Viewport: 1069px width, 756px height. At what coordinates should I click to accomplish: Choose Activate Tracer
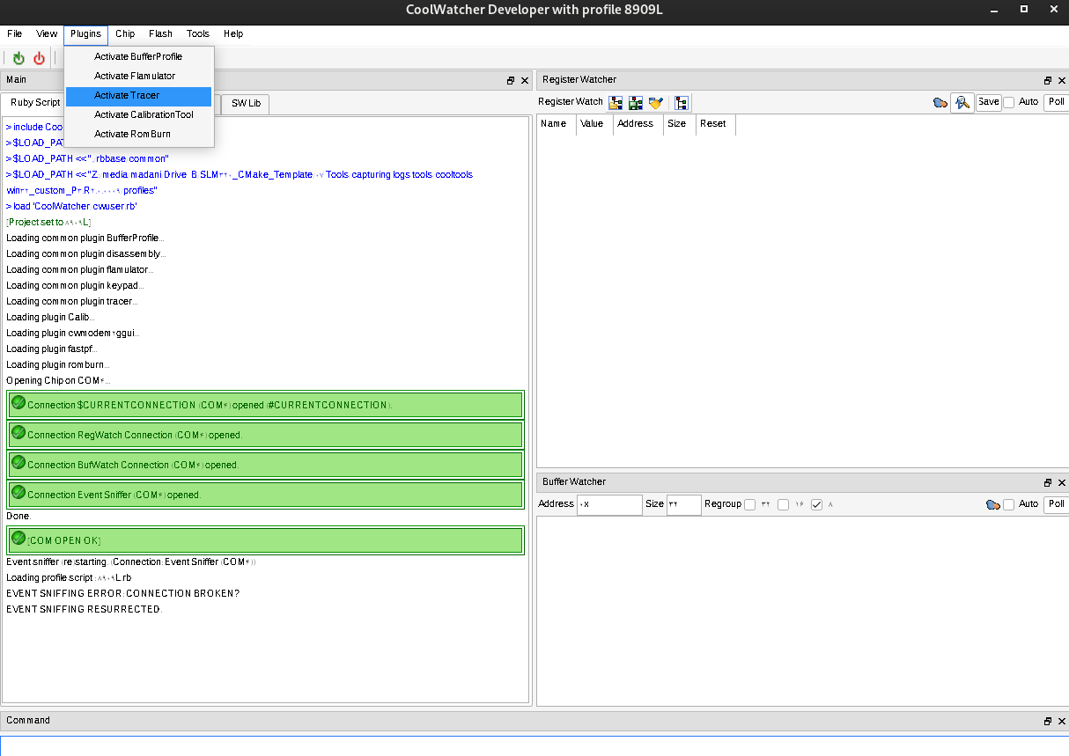tap(139, 95)
